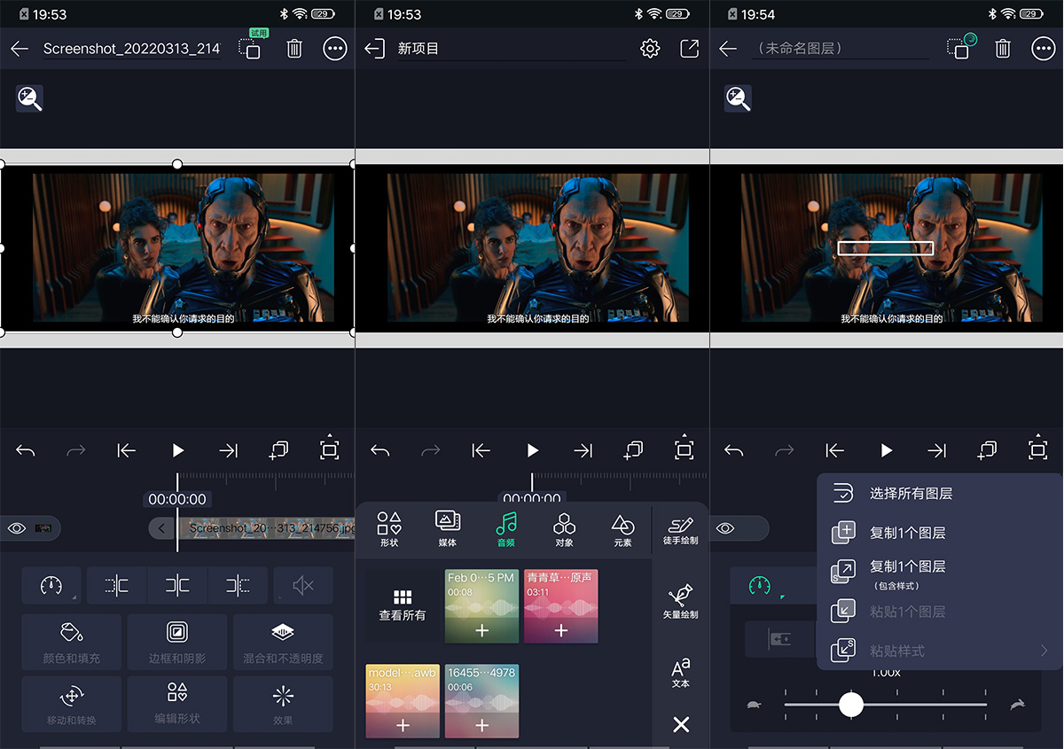Open the green speed gauge in the right screen
The width and height of the screenshot is (1064, 749).
point(760,585)
